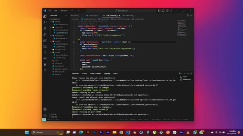Open the new terminal launch profile dropdown

(x=182, y=73)
